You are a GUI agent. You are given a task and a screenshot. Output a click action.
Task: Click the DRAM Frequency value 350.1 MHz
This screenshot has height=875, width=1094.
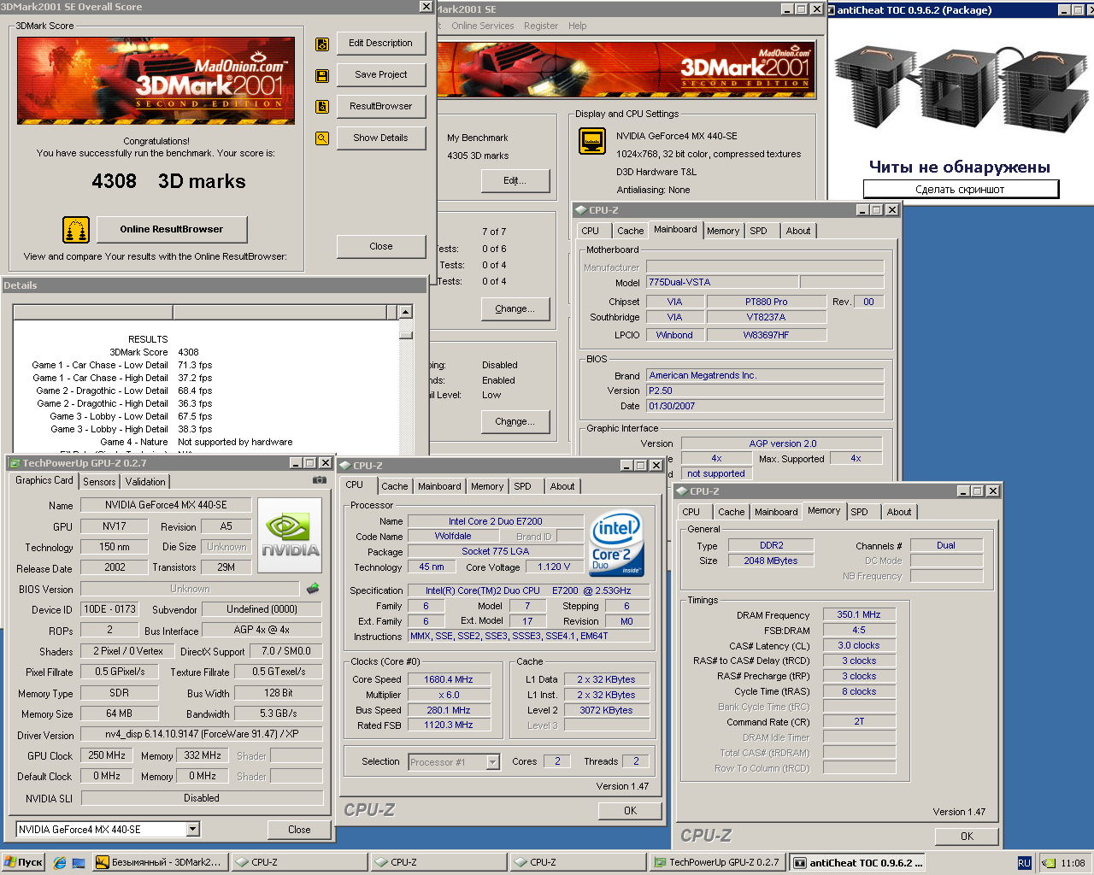[859, 614]
